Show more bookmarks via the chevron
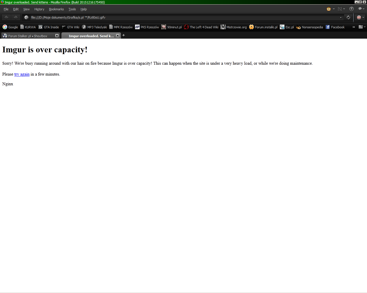The width and height of the screenshot is (367, 293). point(354,27)
